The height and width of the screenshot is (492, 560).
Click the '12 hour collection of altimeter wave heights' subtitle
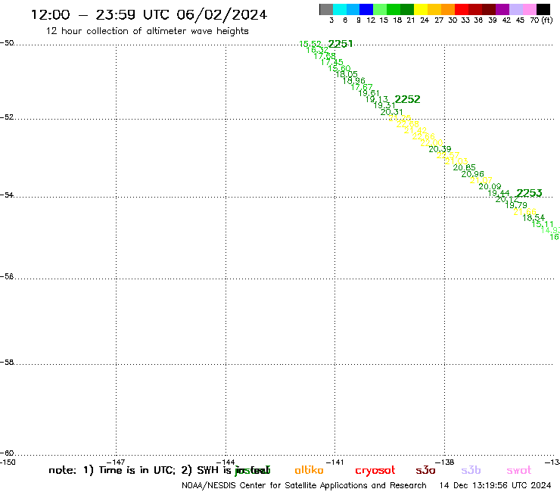pos(147,31)
